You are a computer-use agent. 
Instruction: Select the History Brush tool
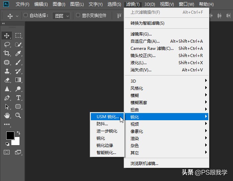pyautogui.click(x=18, y=71)
